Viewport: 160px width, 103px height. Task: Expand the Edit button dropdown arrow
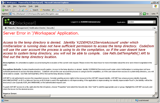tap(69, 10)
